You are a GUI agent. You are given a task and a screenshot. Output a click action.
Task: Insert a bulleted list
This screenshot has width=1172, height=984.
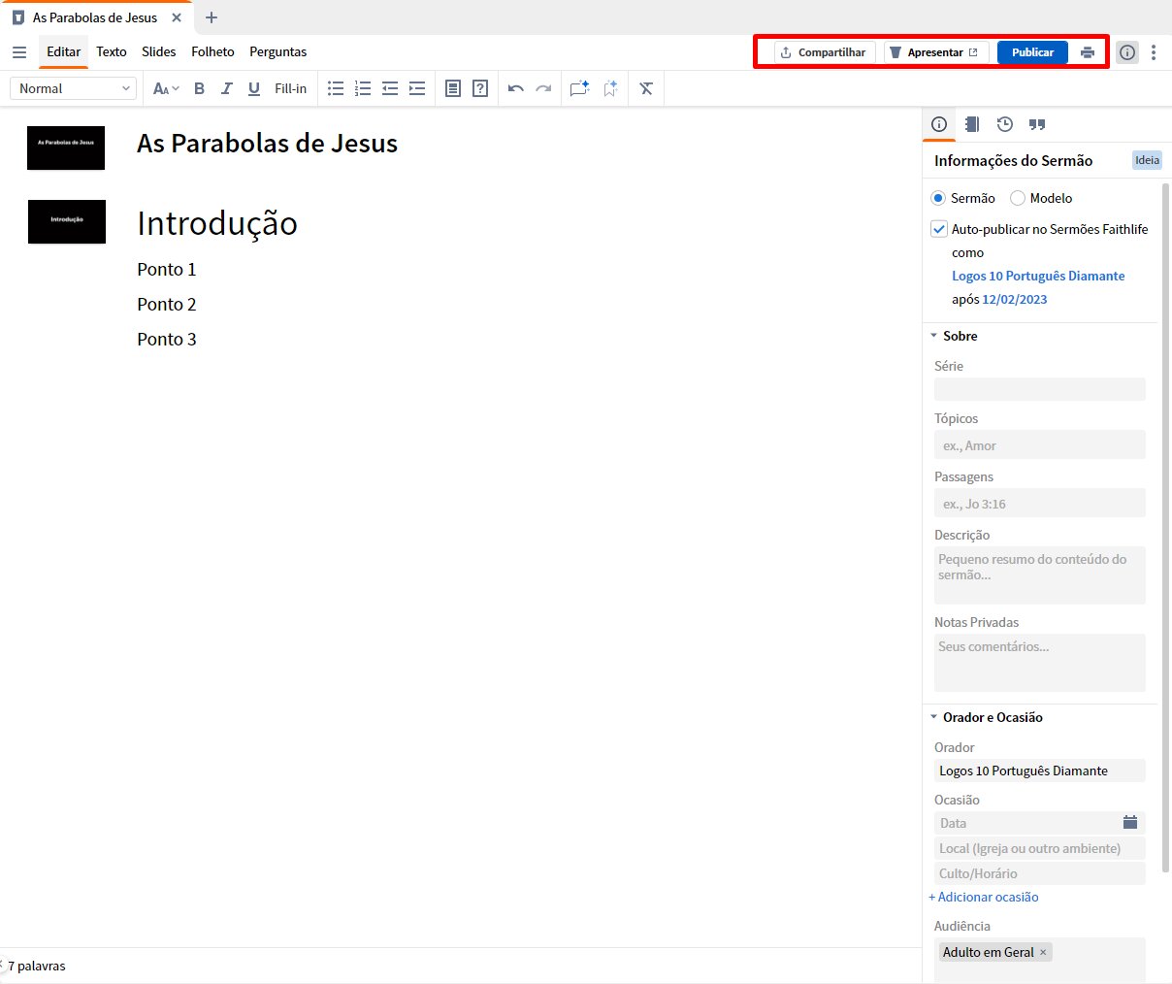336,88
